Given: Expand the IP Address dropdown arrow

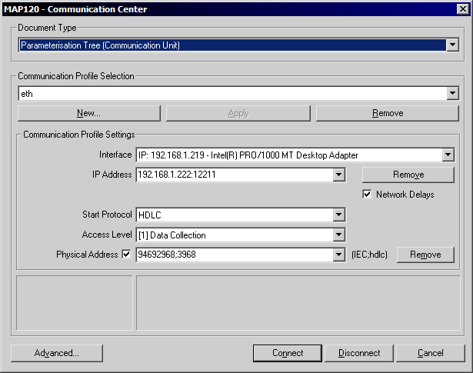Looking at the screenshot, I should [338, 175].
